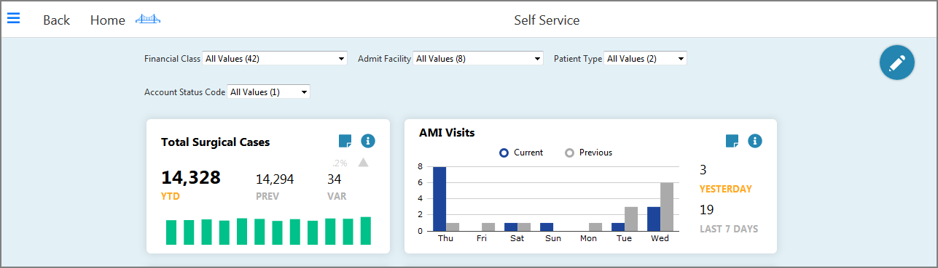The width and height of the screenshot is (938, 268).
Task: Go to Home page
Action: [x=108, y=20]
